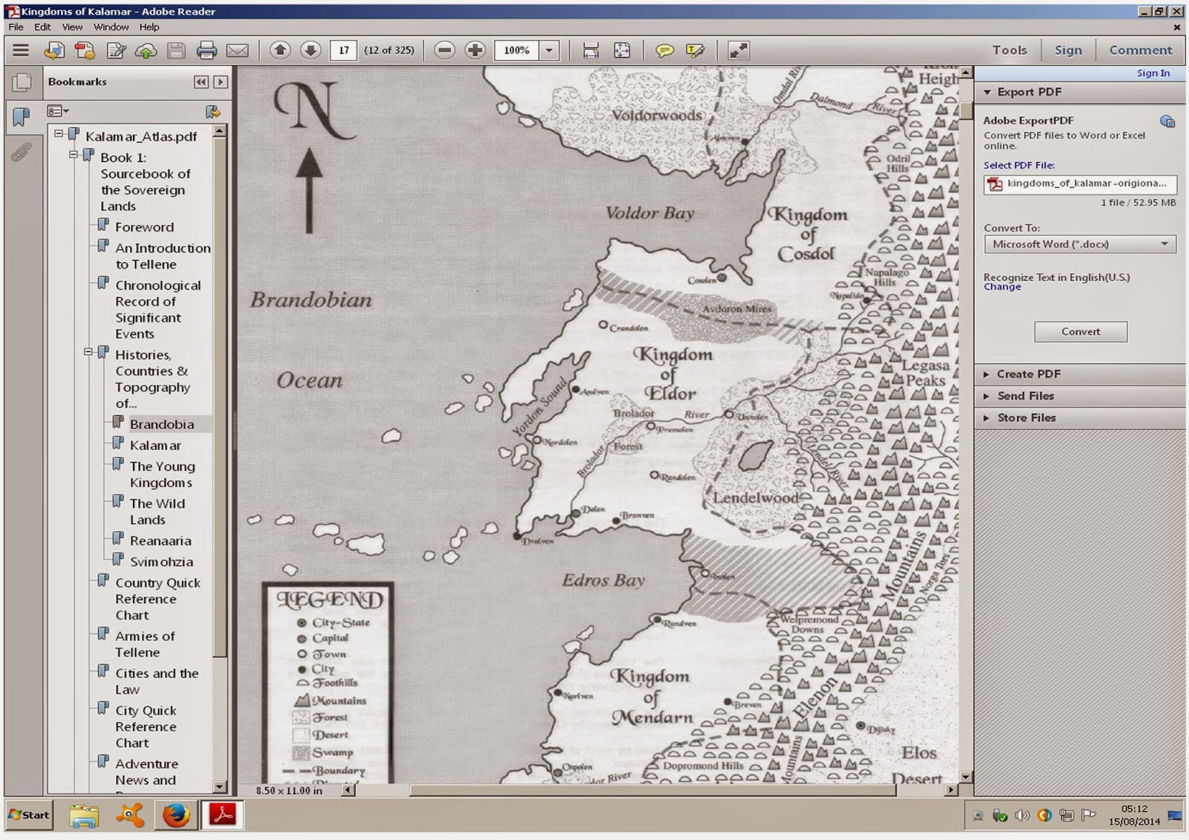The image size is (1189, 840).
Task: Click the selected PDF file field
Action: [1080, 183]
